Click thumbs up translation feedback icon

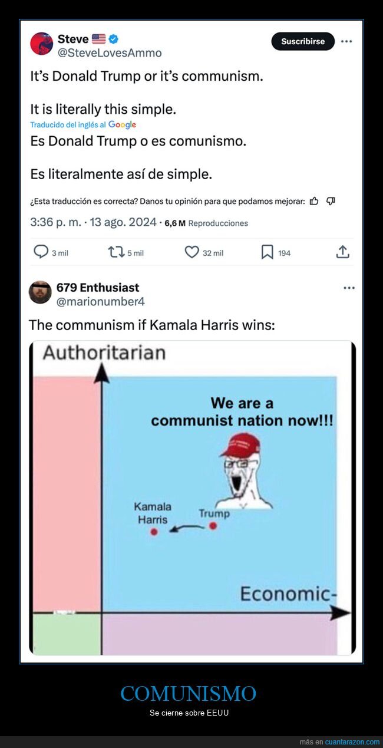(314, 201)
